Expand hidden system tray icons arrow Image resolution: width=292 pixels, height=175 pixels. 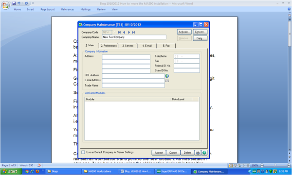250,171
